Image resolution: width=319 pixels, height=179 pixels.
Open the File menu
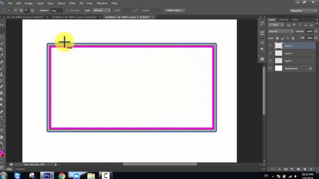coord(10,3)
